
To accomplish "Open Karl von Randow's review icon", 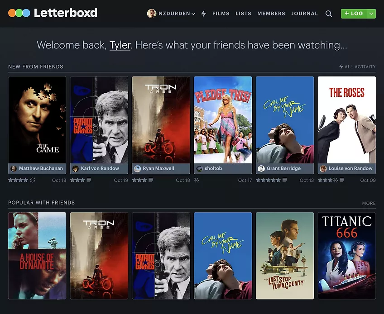I will click(90, 180).
